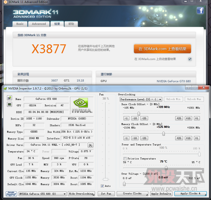
Task: Click +20 under Base Clock Offset
Action: tap(179, 118)
